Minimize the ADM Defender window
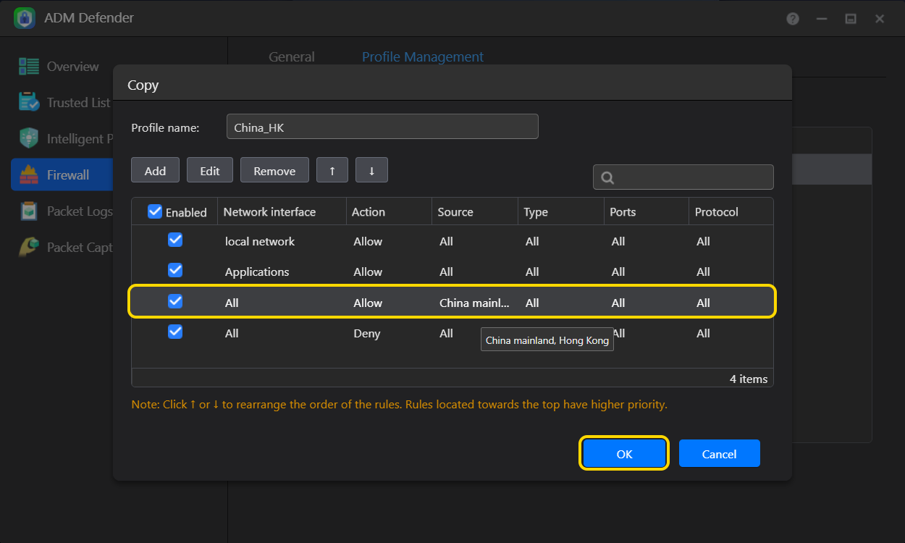Viewport: 905px width, 543px height. (822, 19)
